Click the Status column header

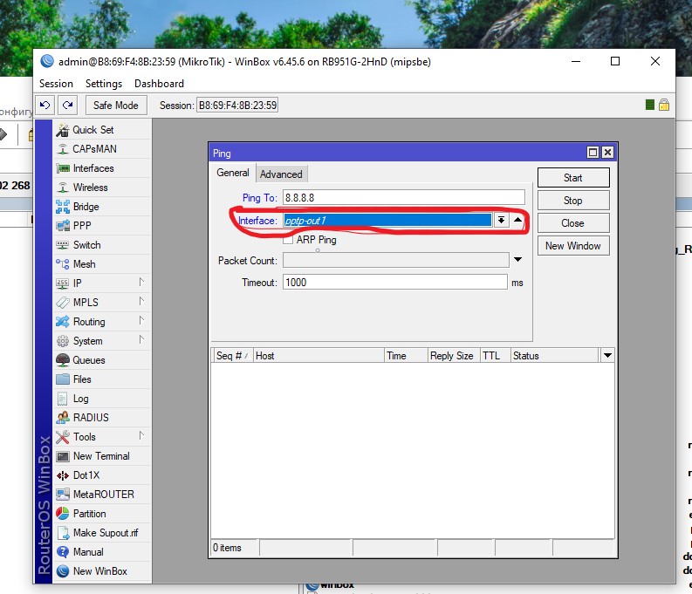555,355
